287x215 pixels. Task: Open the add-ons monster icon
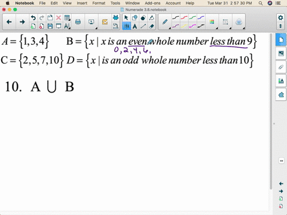coord(115,18)
